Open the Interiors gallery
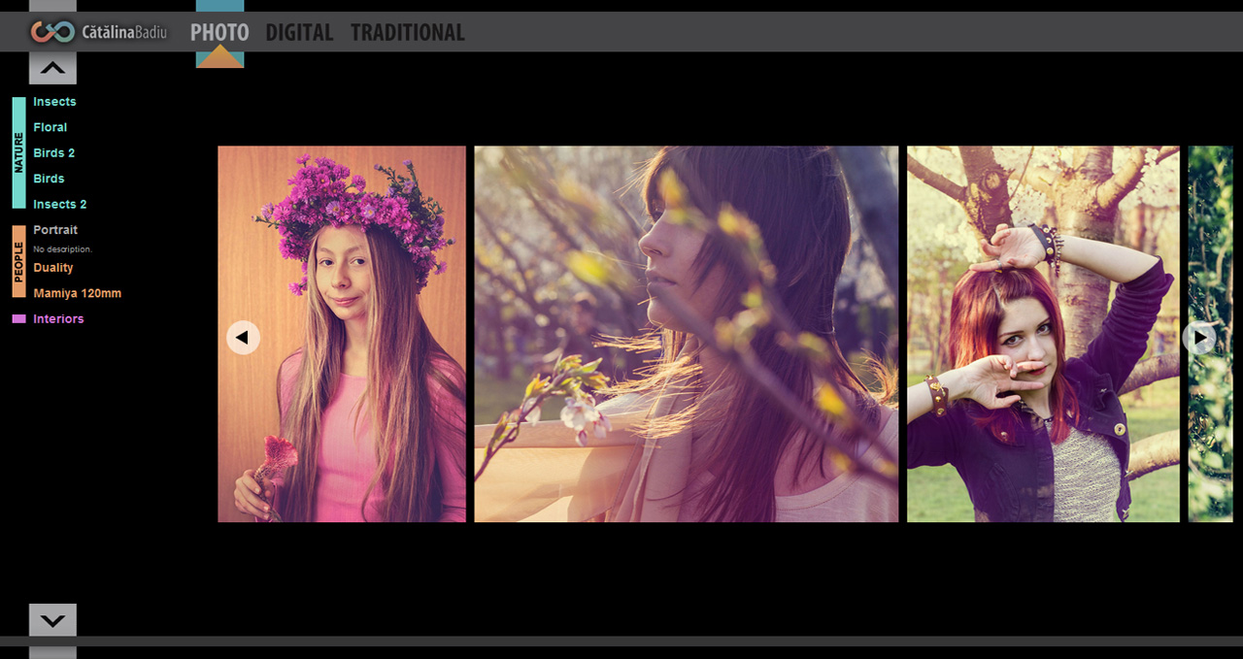The height and width of the screenshot is (659, 1243). [58, 319]
